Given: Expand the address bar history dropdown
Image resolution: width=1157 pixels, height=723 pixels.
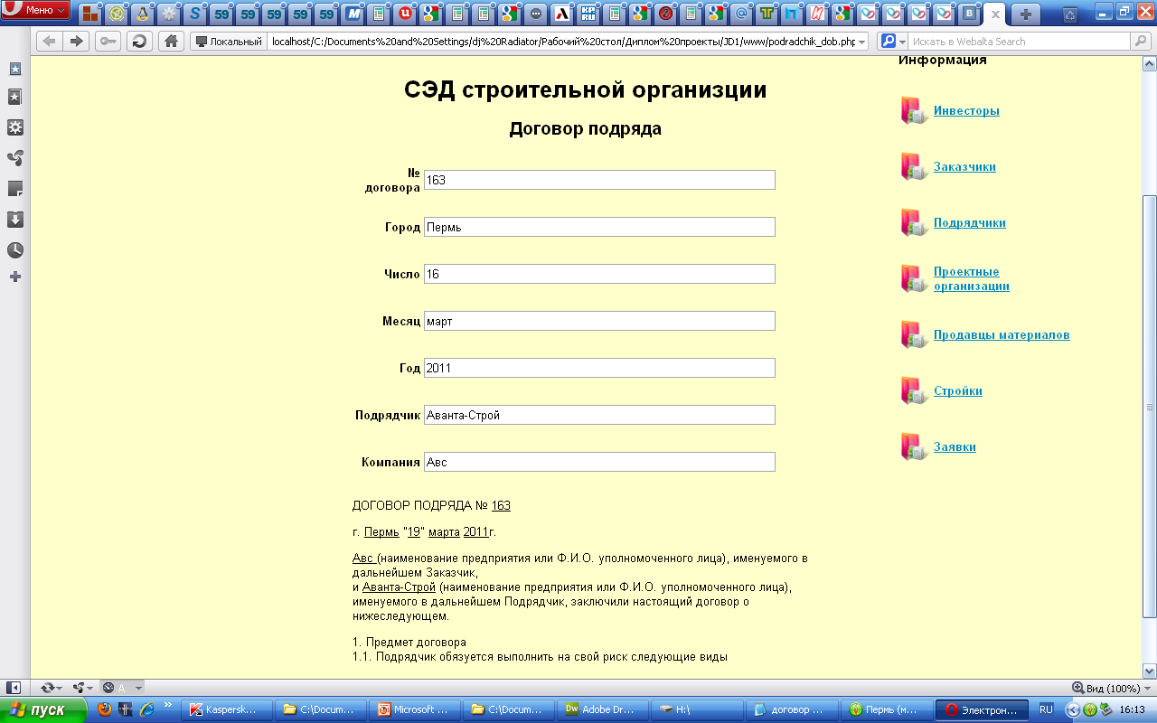Looking at the screenshot, I should coord(861,42).
